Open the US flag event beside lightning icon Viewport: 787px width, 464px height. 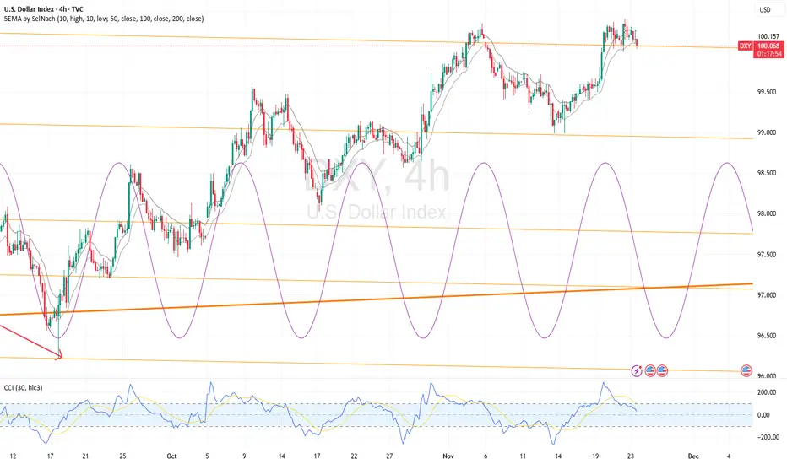pyautogui.click(x=650, y=370)
